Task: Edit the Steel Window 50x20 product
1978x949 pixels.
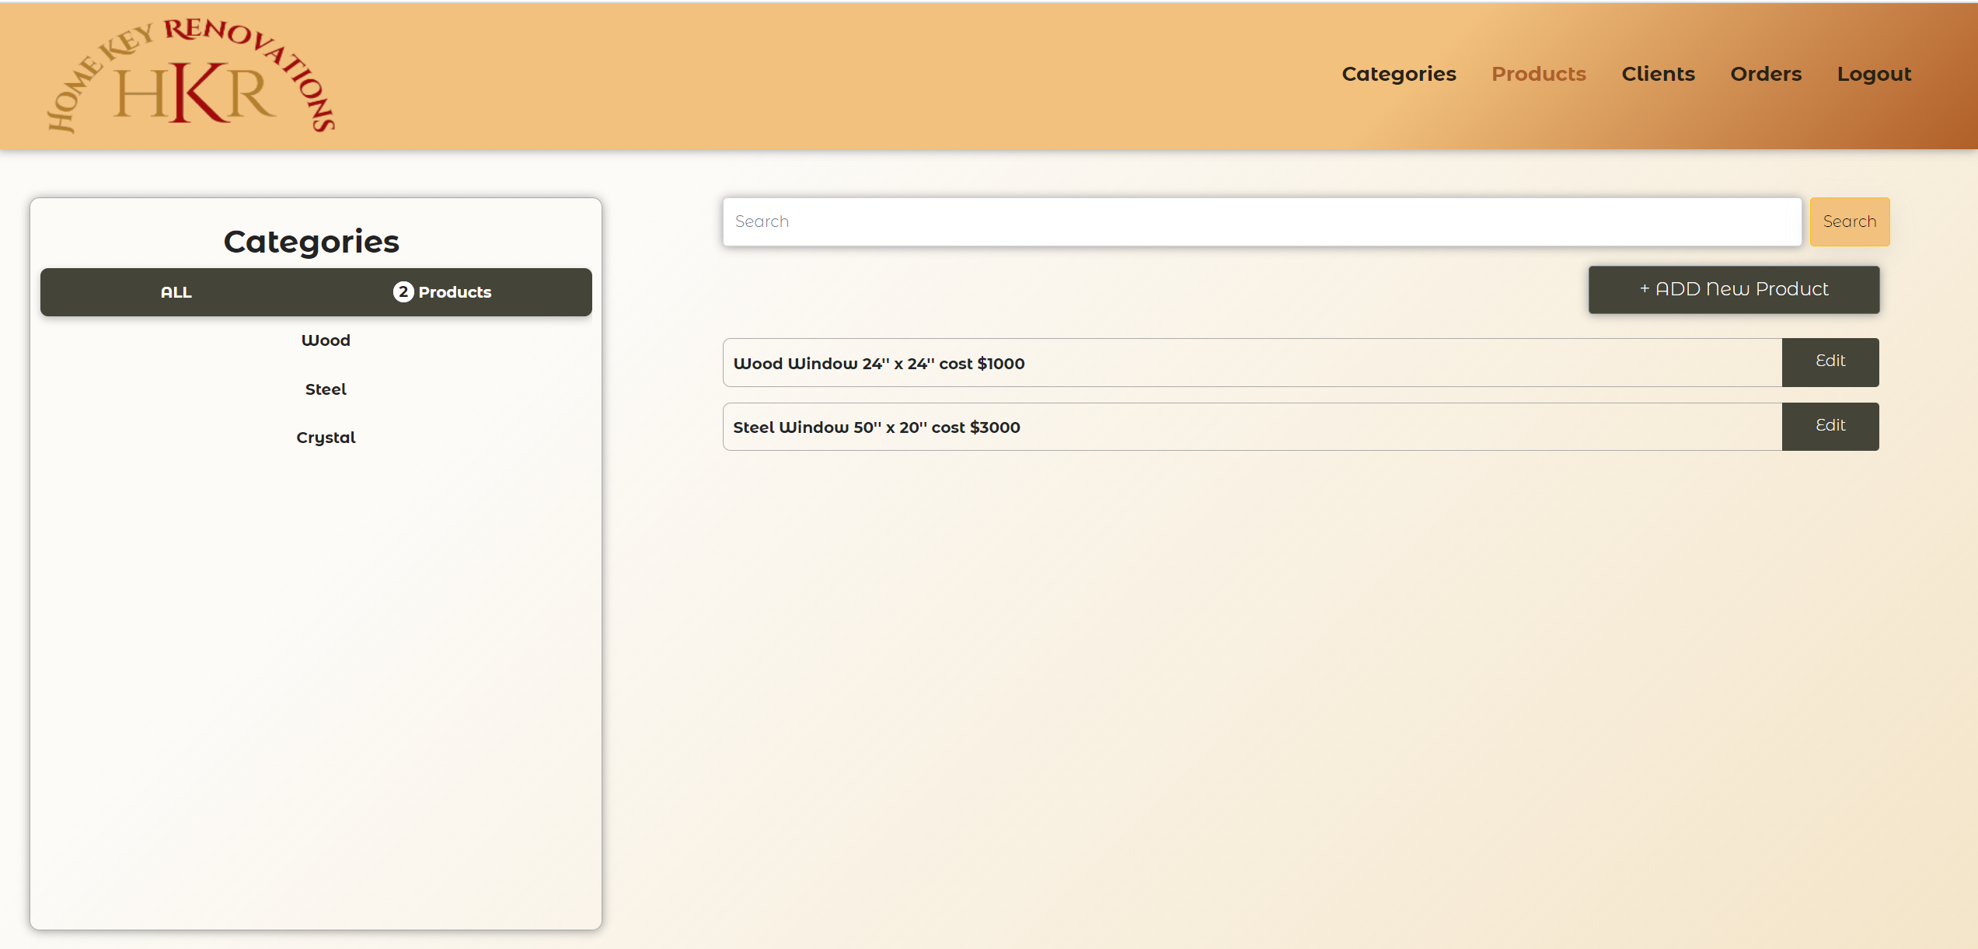Action: 1830,426
